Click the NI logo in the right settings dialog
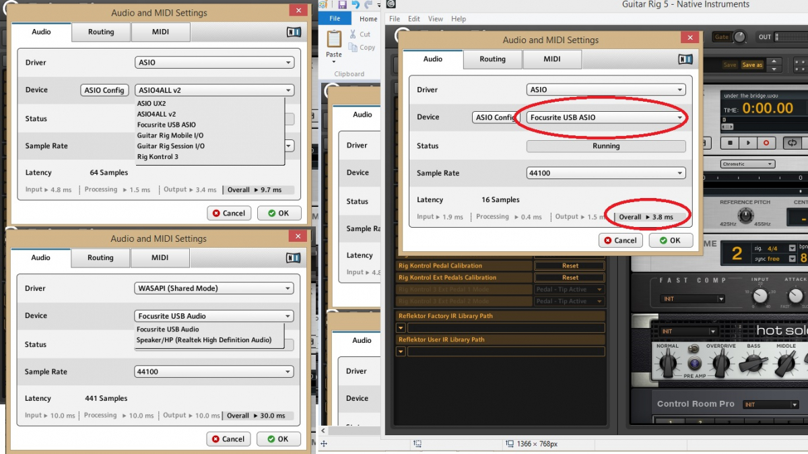The width and height of the screenshot is (808, 454). tap(685, 59)
